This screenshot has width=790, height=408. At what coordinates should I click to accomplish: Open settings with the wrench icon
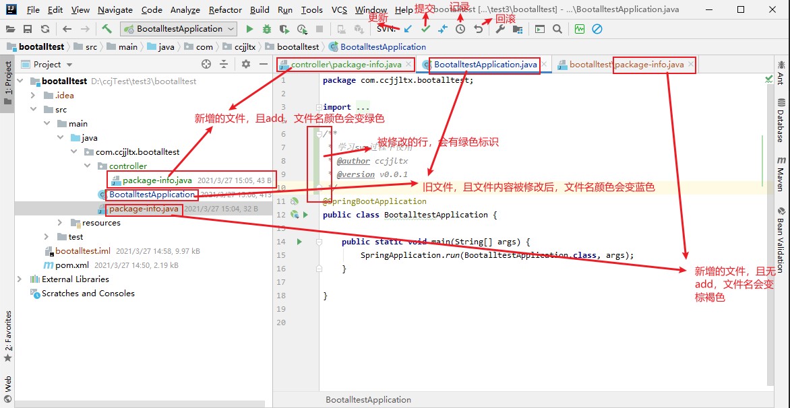click(x=500, y=29)
